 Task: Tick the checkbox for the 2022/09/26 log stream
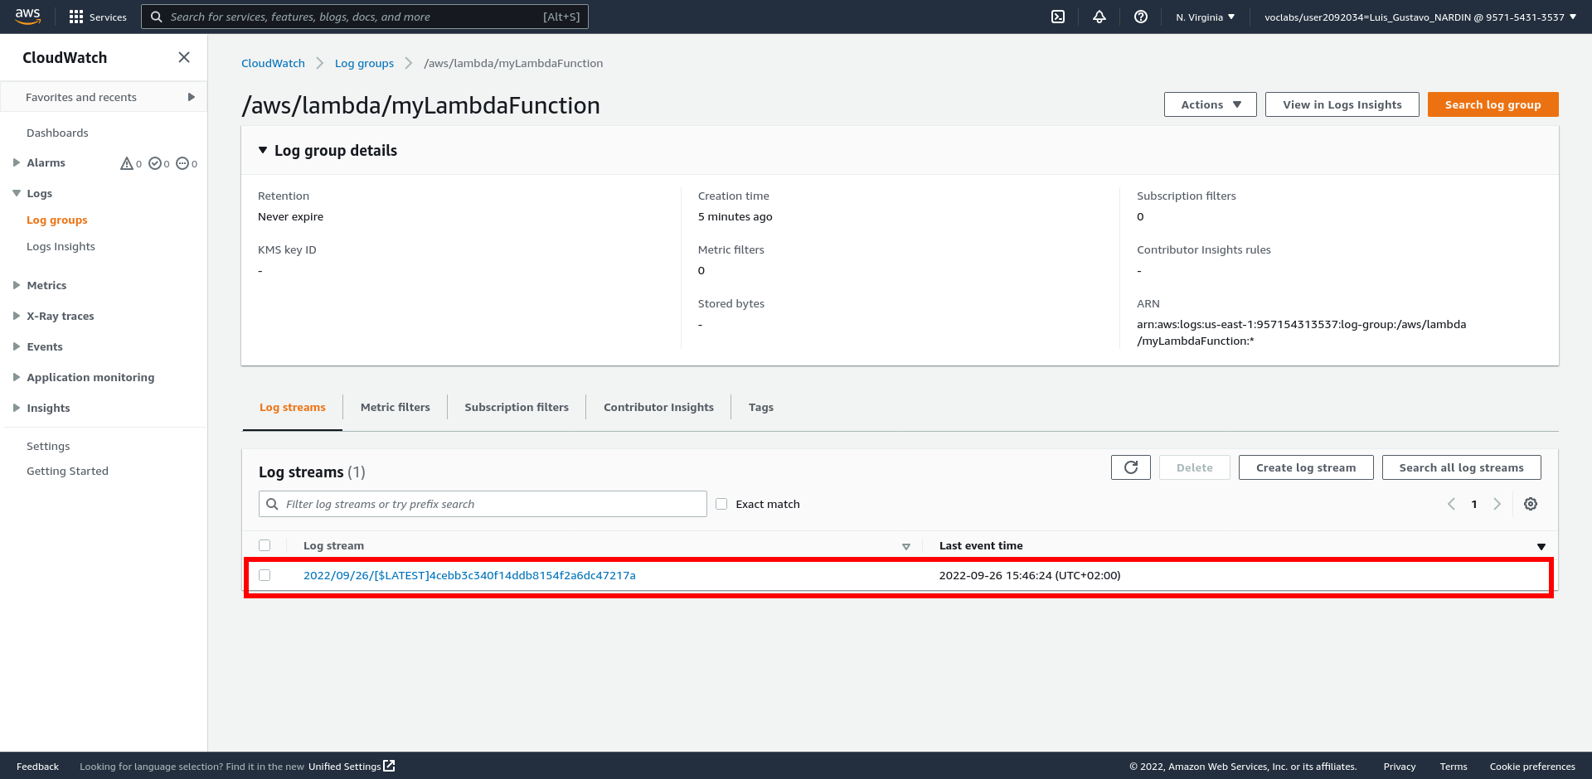point(265,575)
